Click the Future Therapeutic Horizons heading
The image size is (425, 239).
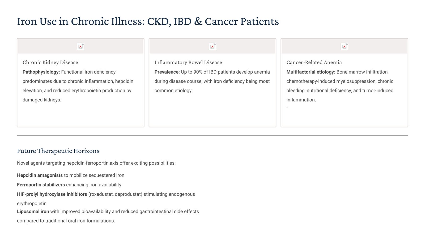point(58,151)
